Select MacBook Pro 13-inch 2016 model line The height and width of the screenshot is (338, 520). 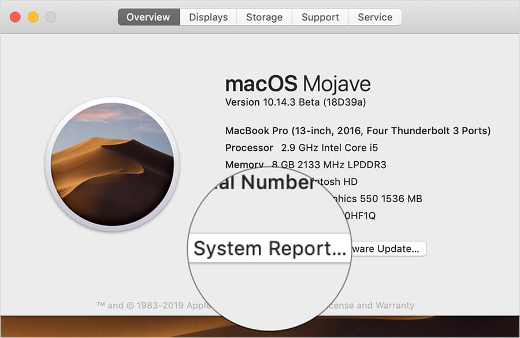click(358, 131)
